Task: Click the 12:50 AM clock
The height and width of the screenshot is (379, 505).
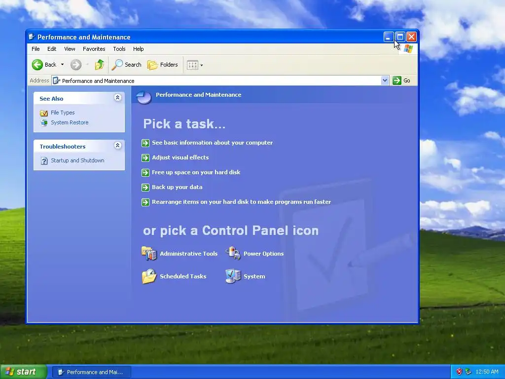Action: coord(487,372)
